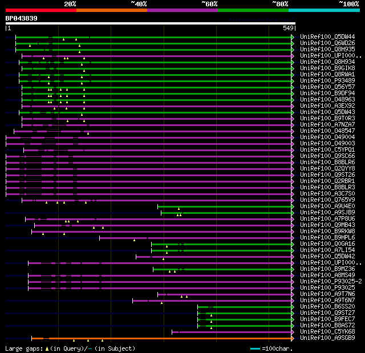This screenshot has height=353, width=365.
Task: Click the purple arrowhead ending the UniRef100_Q9SC66 row
Action: (x=293, y=157)
